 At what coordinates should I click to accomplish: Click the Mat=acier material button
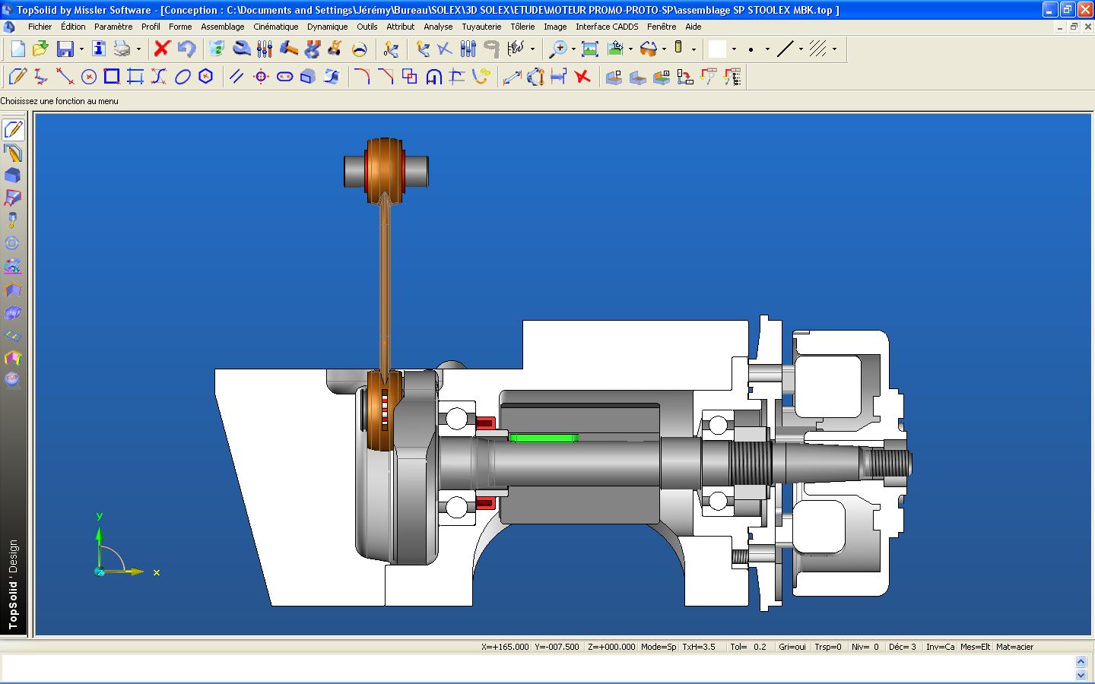click(1014, 647)
